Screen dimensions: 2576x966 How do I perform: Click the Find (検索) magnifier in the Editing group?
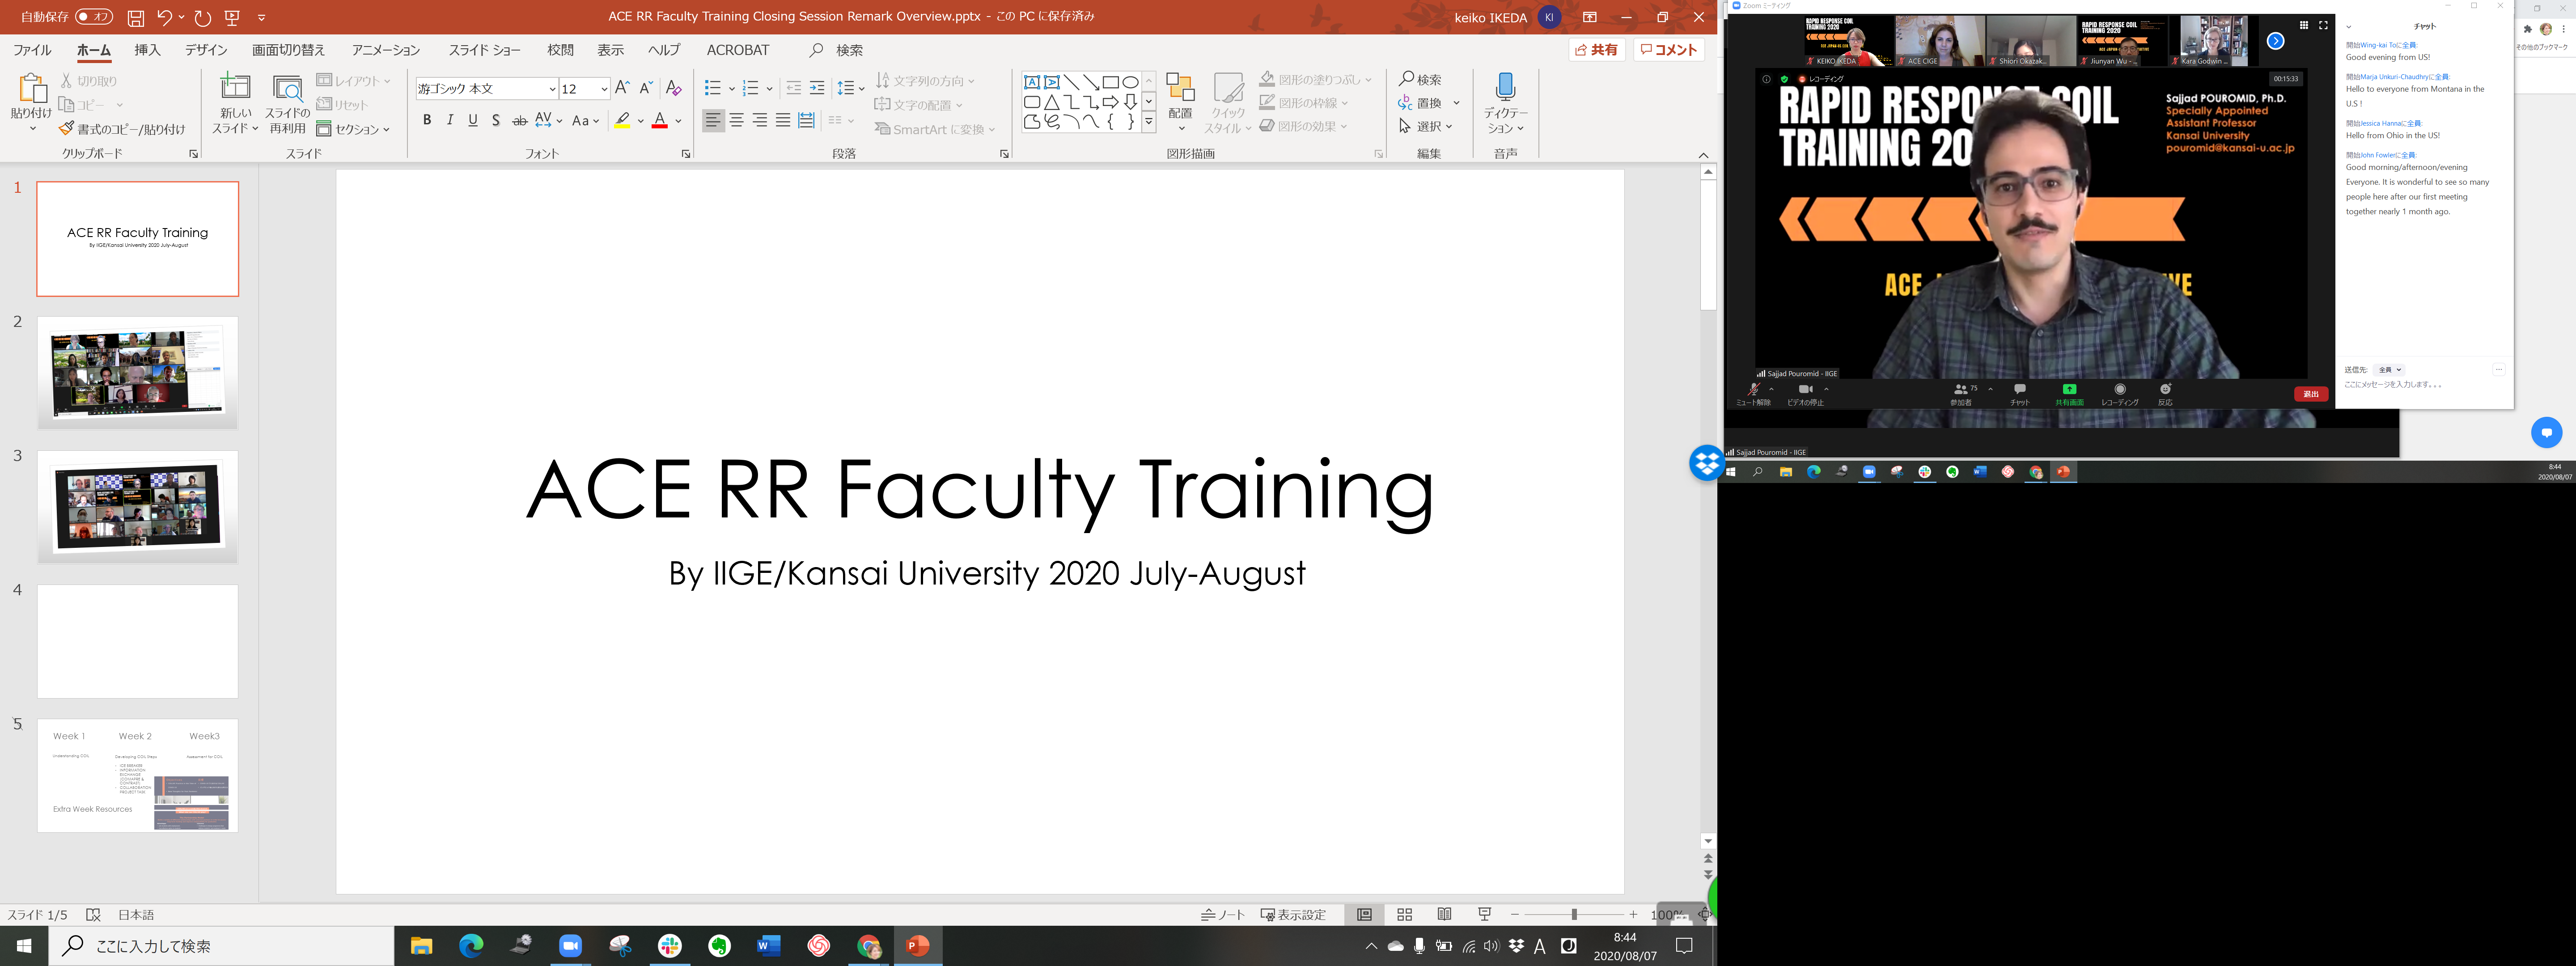click(x=1406, y=79)
